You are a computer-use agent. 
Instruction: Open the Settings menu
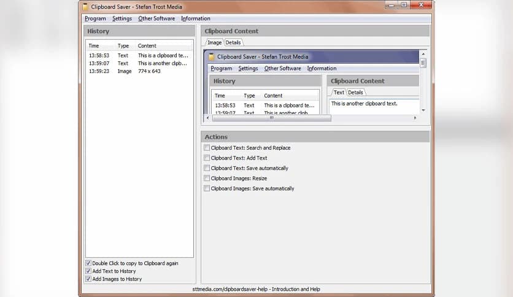122,18
